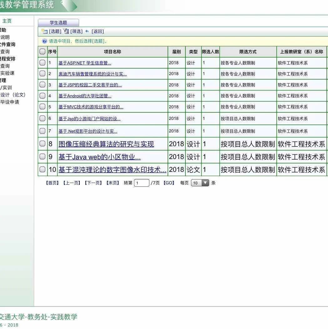This screenshot has width=328, height=329.
Task: Switch to the 学生选题 tab
Action: (58, 23)
